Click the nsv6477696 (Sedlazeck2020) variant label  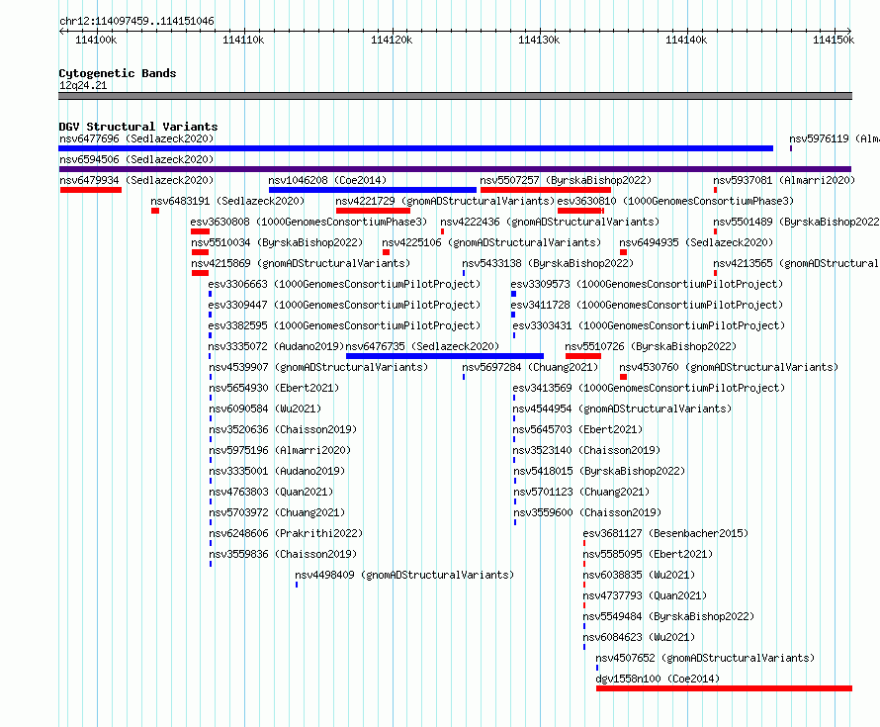[136, 138]
